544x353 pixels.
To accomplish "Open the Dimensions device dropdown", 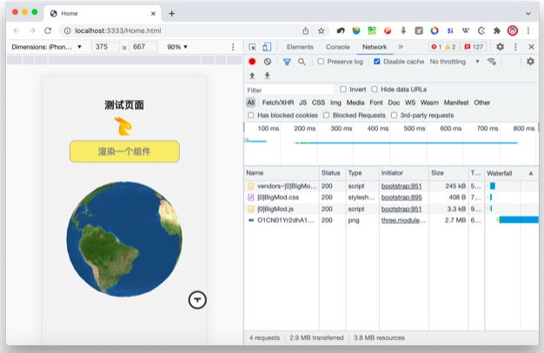I will pyautogui.click(x=47, y=47).
